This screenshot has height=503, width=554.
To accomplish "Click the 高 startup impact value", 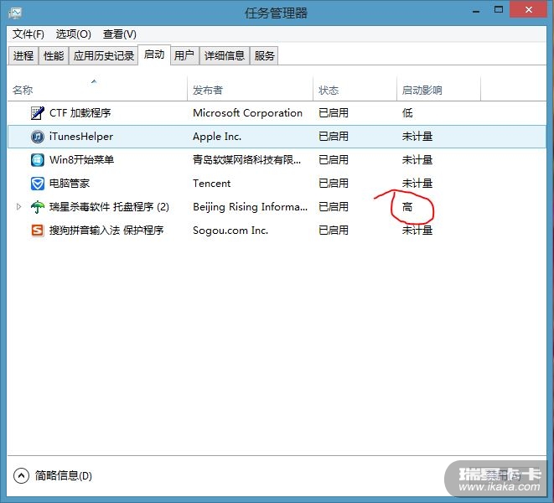I will coord(407,207).
